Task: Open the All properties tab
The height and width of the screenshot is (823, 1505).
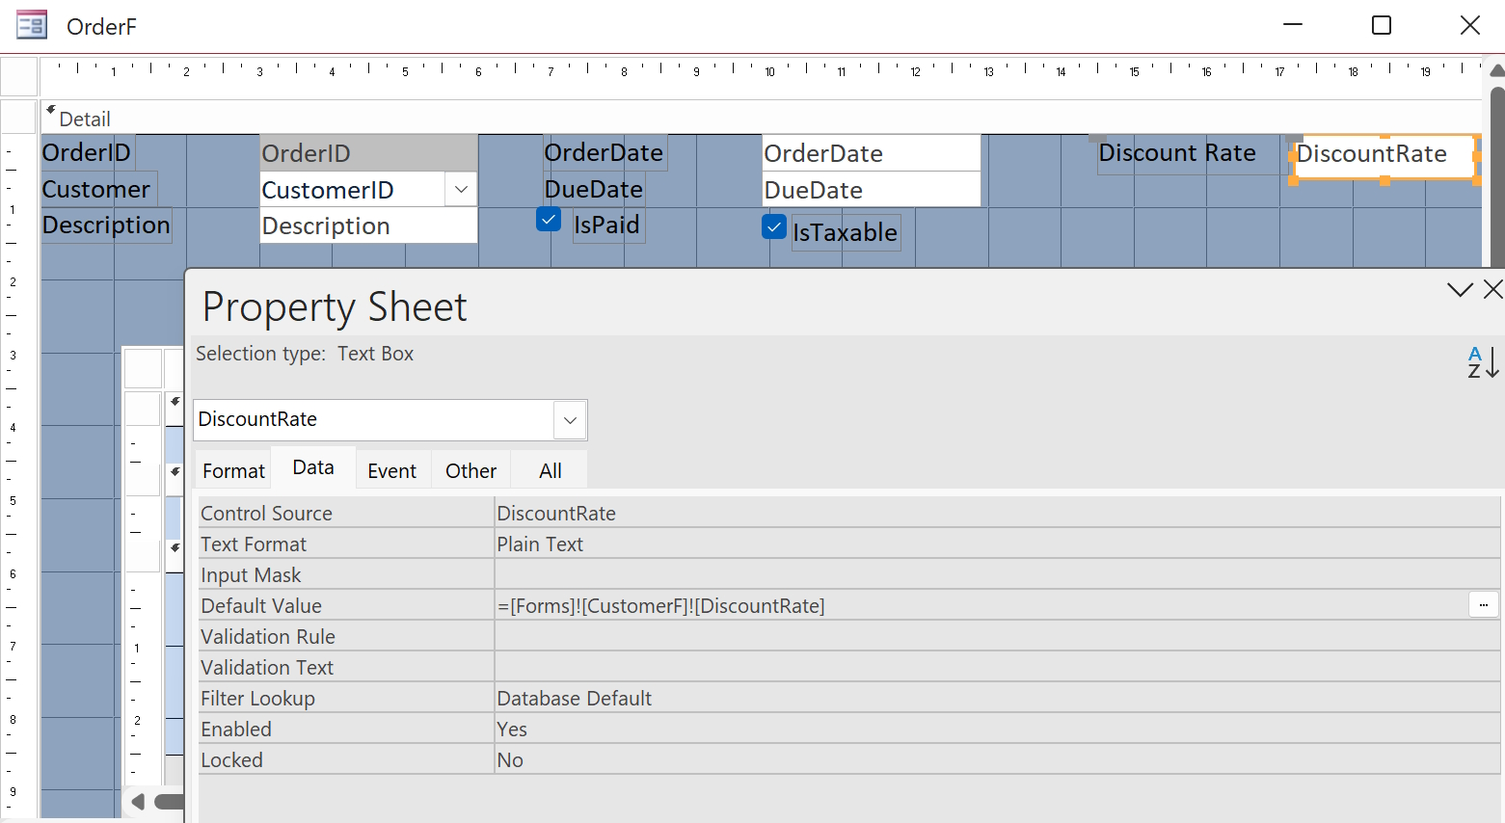Action: point(550,471)
